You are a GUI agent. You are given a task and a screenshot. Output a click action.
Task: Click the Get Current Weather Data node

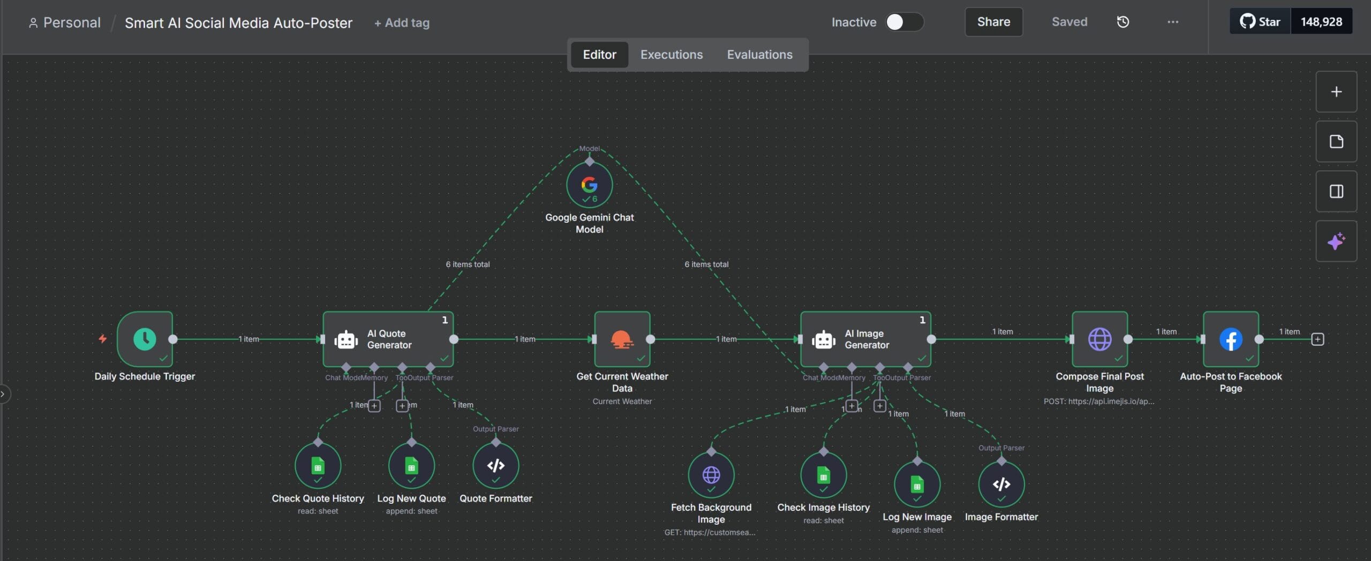click(x=622, y=339)
